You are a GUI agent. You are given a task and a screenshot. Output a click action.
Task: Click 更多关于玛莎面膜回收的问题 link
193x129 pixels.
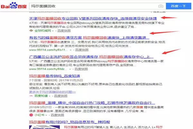52,92
